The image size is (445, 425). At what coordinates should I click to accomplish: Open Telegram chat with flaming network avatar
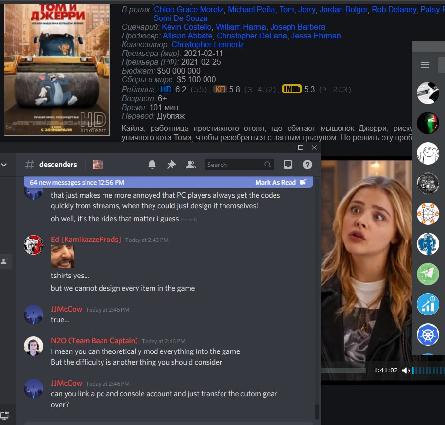(x=428, y=214)
